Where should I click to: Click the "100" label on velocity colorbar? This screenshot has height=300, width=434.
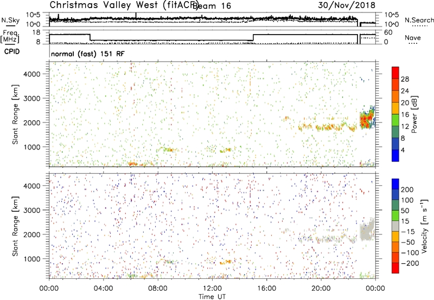click(407, 200)
